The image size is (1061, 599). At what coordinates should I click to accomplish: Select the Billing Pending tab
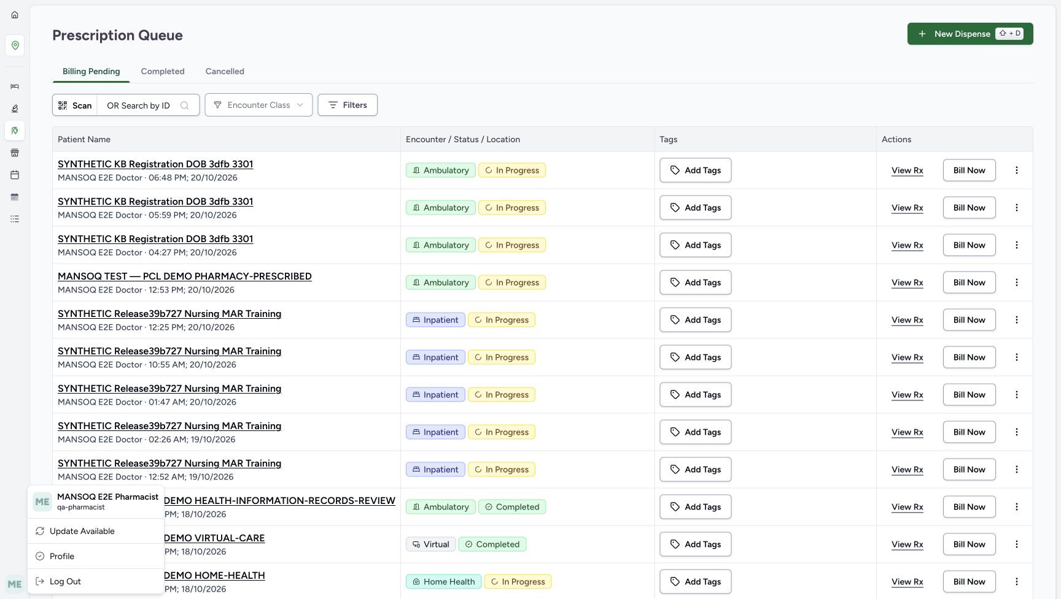[91, 71]
